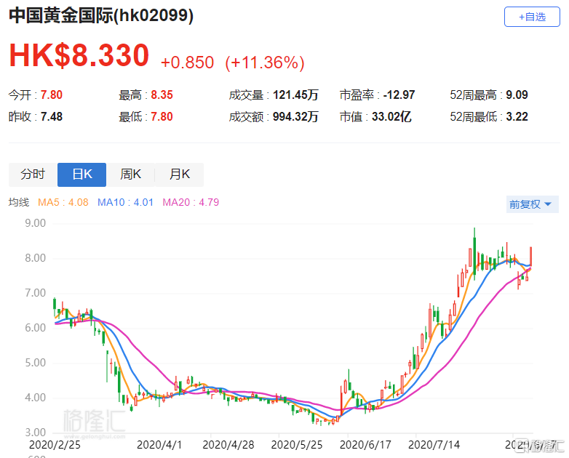Switch to 月K monthly chart tab

point(179,174)
